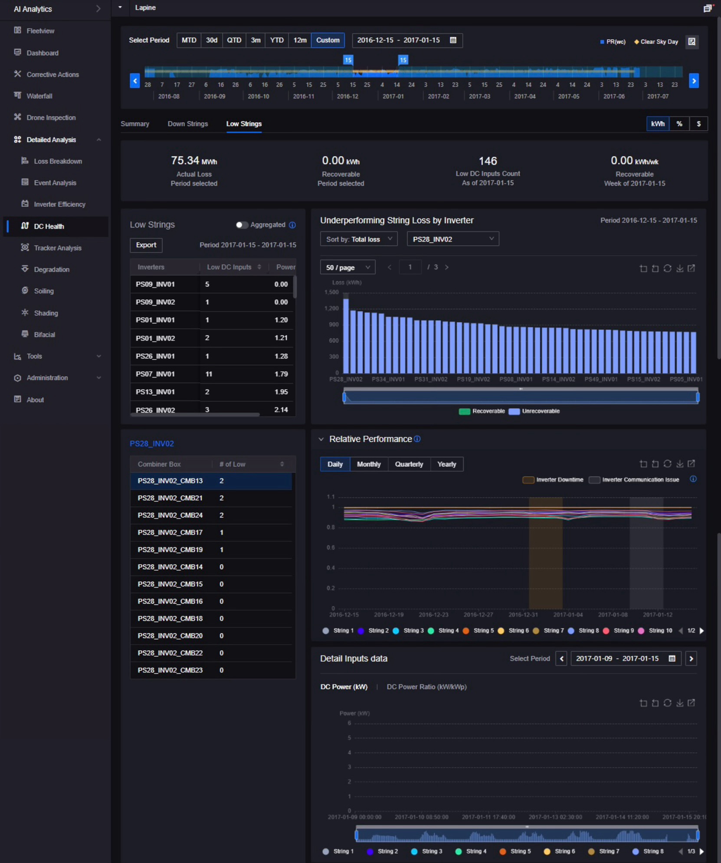This screenshot has width=721, height=863.
Task: Collapse the Detailed Analysis menu
Action: click(99, 140)
